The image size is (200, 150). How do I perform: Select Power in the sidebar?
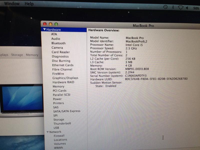57,99
